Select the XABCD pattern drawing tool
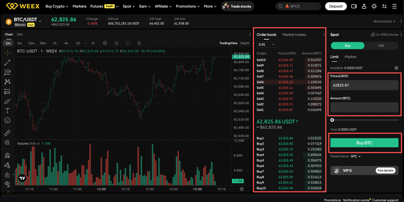Screen dimensions: 404x202 click(7, 82)
